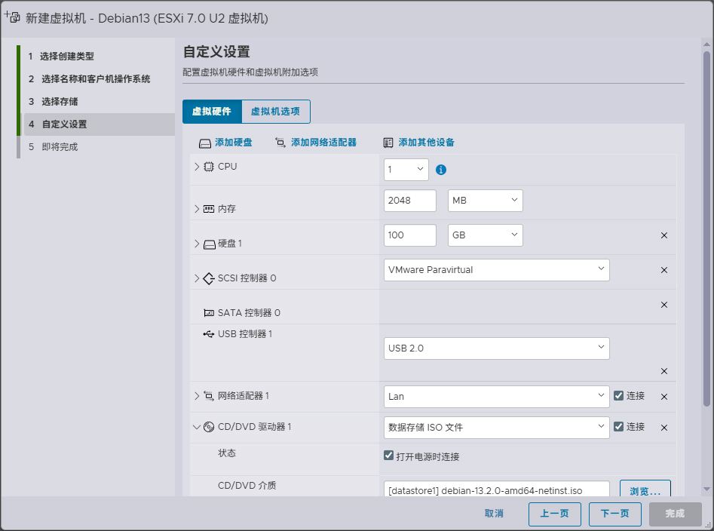Toggle network adapter 1 connect checkbox

618,395
